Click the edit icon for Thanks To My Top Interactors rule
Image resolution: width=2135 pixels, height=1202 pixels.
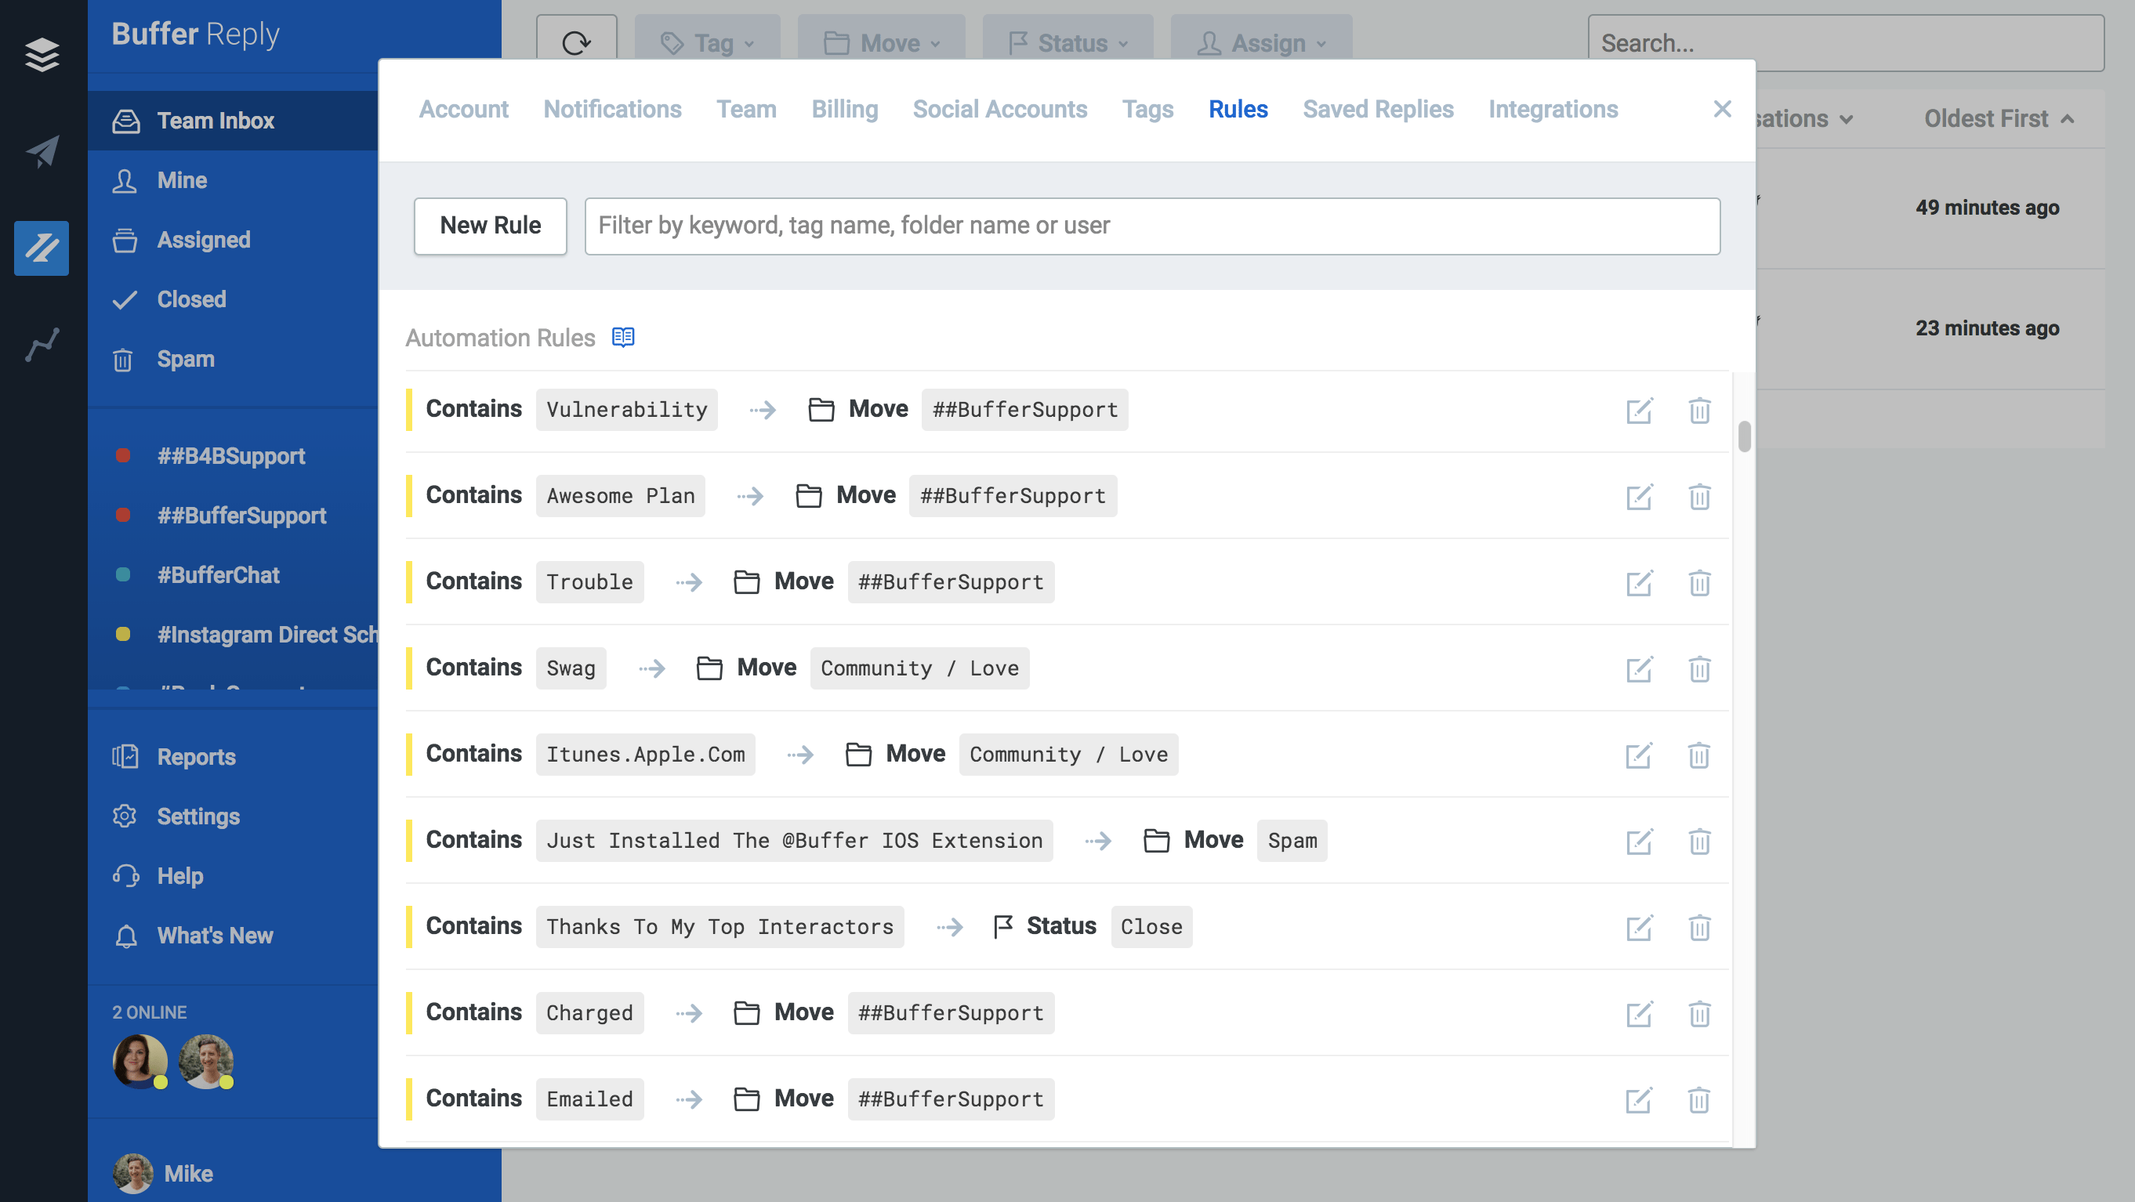tap(1640, 925)
